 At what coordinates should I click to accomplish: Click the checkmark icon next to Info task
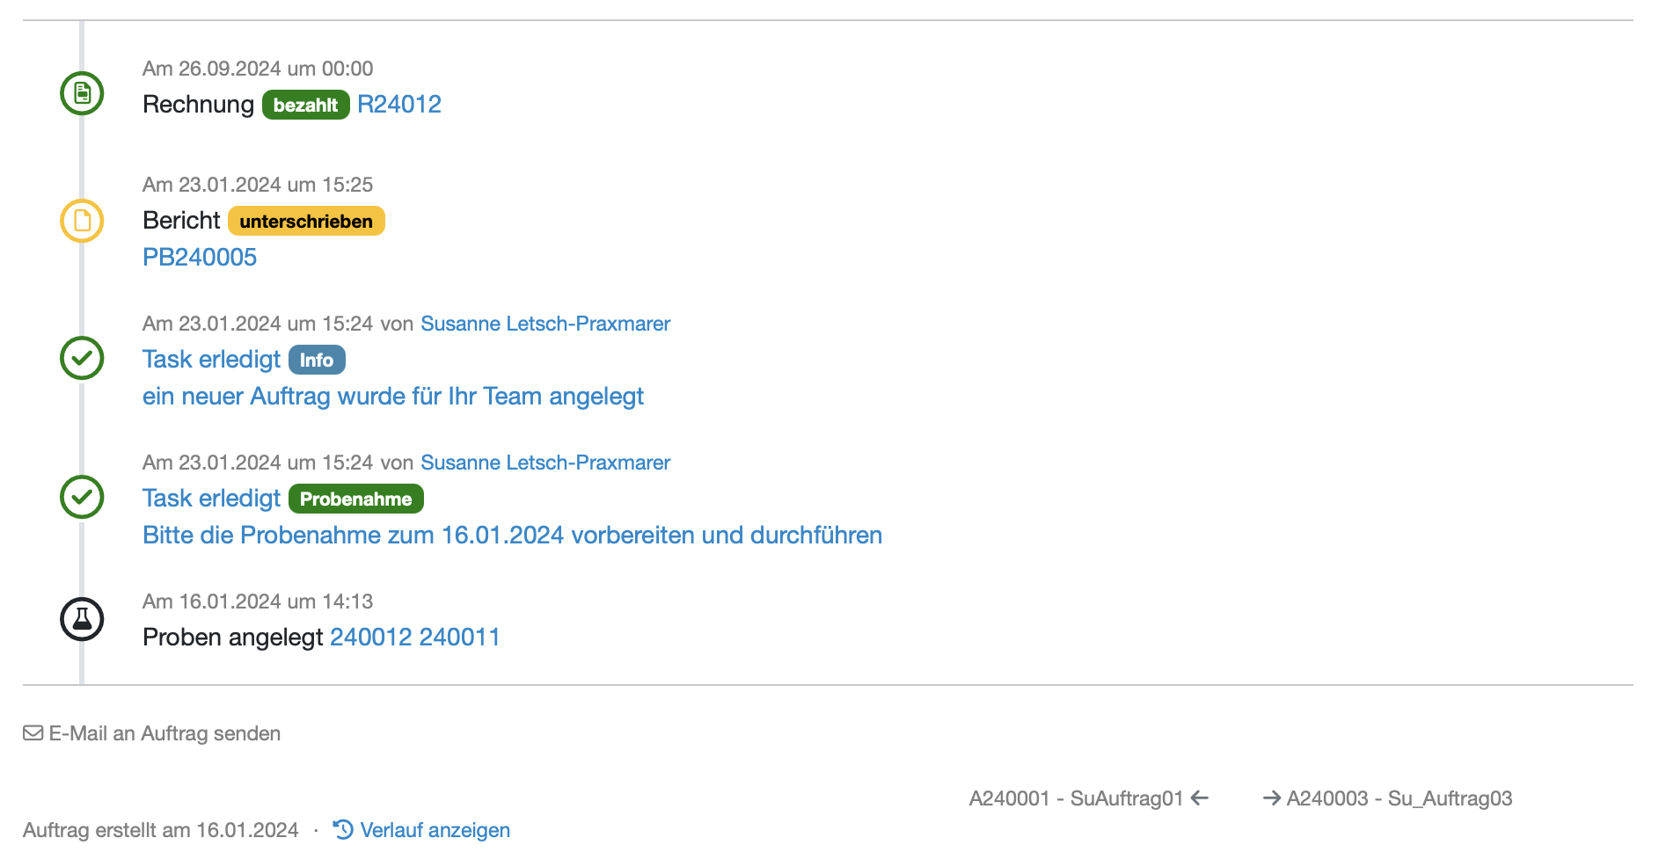coord(81,358)
